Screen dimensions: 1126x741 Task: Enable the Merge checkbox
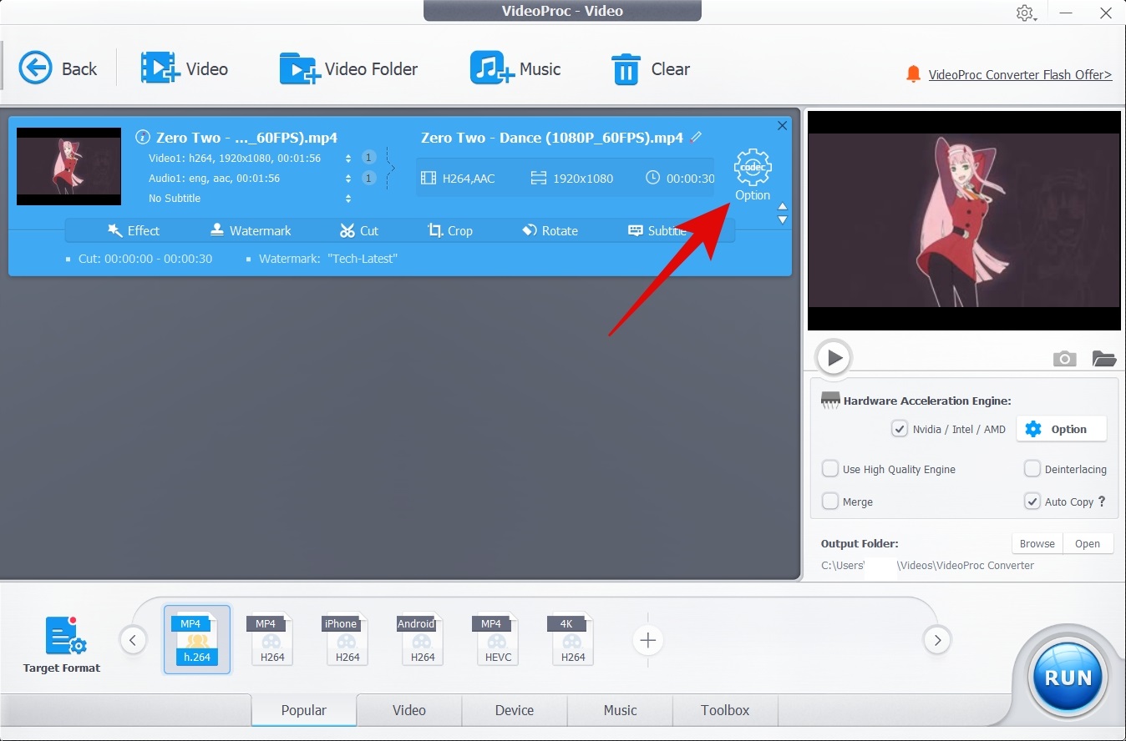[830, 502]
